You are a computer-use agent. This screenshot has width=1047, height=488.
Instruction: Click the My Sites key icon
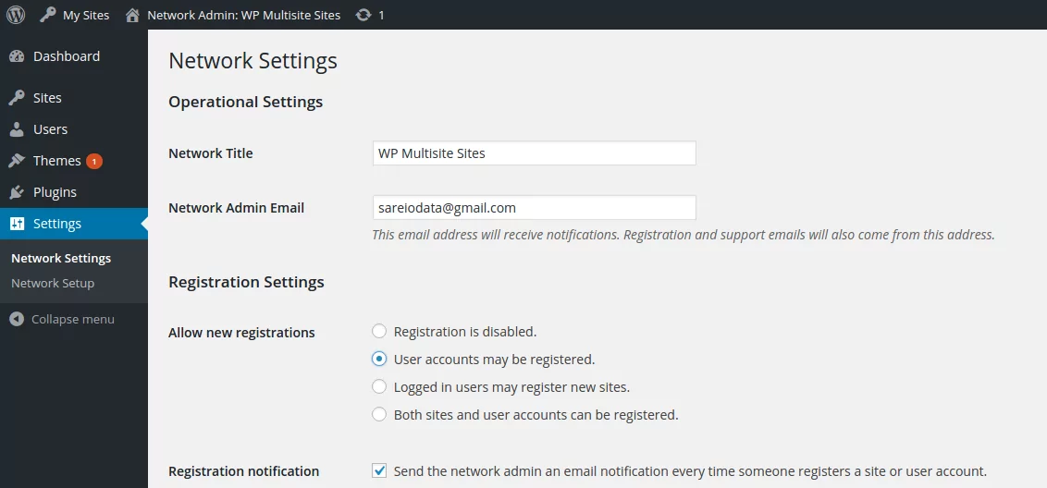point(47,15)
